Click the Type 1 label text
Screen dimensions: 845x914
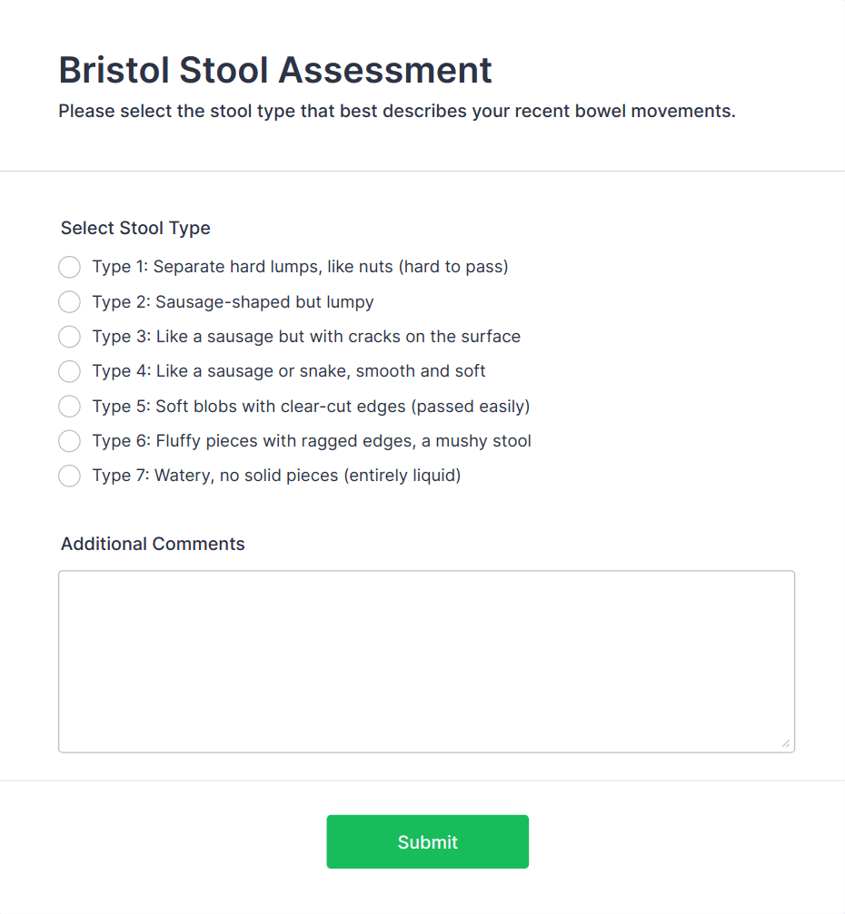[300, 267]
